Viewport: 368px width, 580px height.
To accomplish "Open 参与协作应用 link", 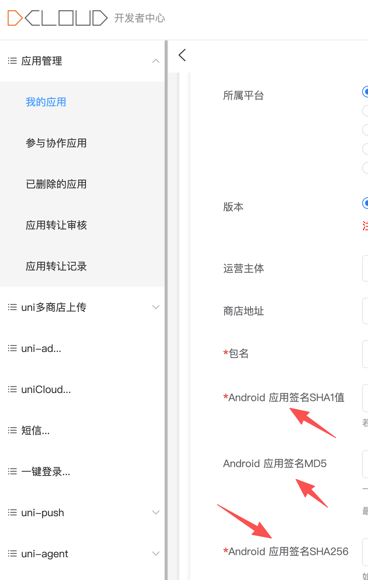I will tap(56, 143).
